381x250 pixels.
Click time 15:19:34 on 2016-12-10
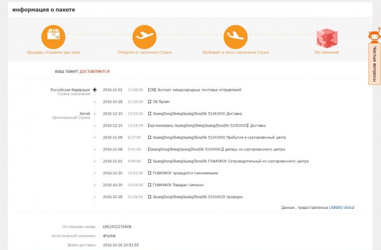point(135,126)
